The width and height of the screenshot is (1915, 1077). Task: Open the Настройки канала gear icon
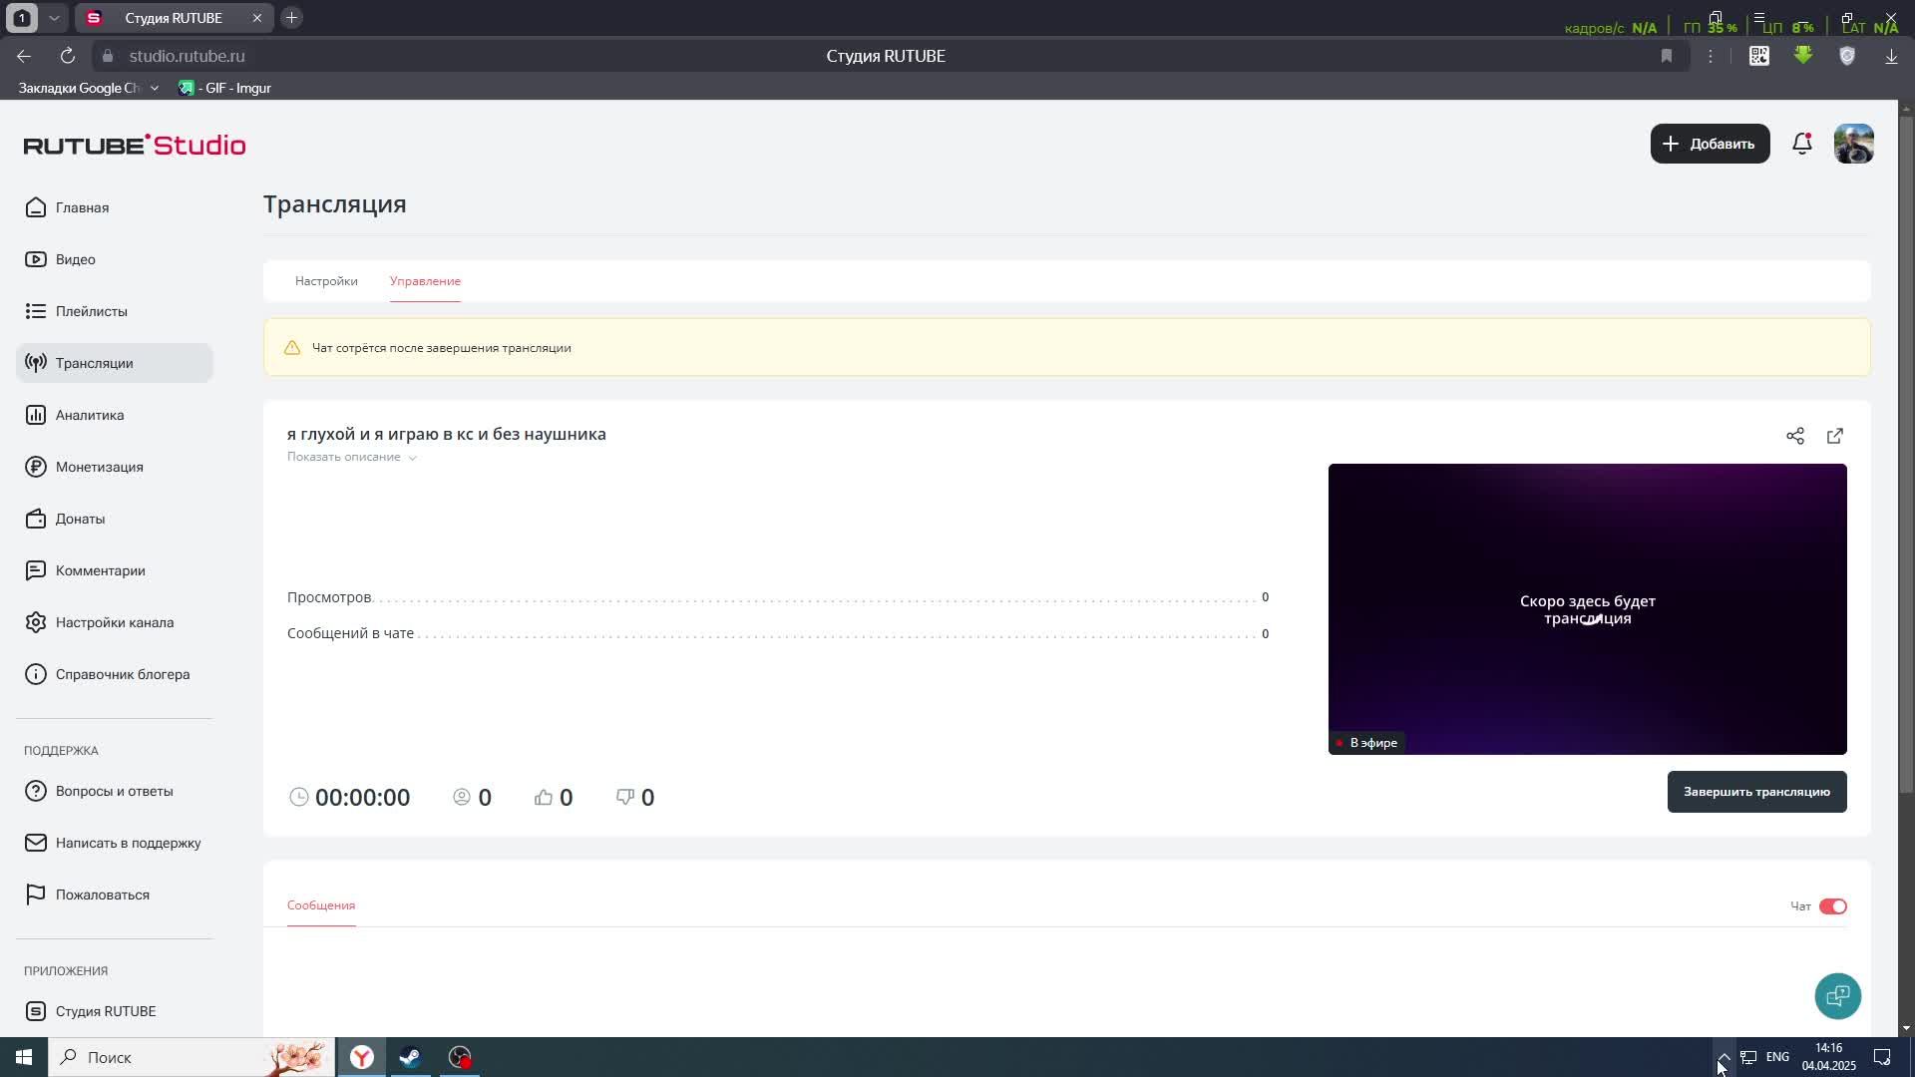coord(36,622)
